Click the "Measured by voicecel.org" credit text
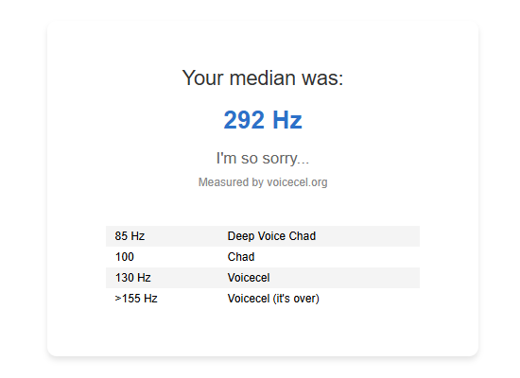This screenshot has width=520, height=378. coord(263,182)
